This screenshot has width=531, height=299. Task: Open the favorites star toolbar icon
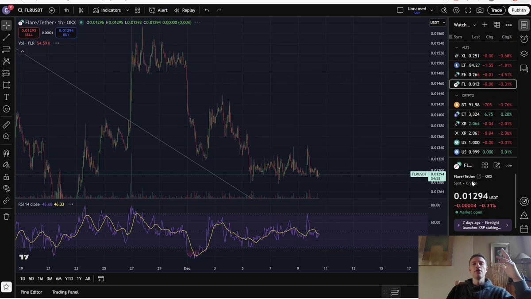(6, 287)
